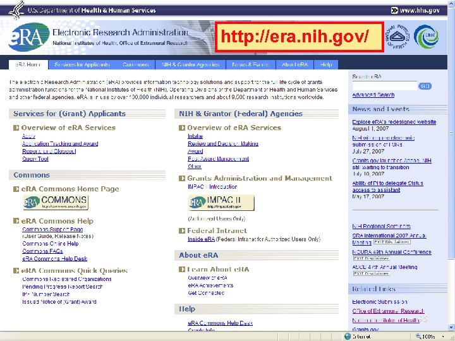455x341 pixels.
Task: Open the News & Events tab
Action: click(x=250, y=64)
